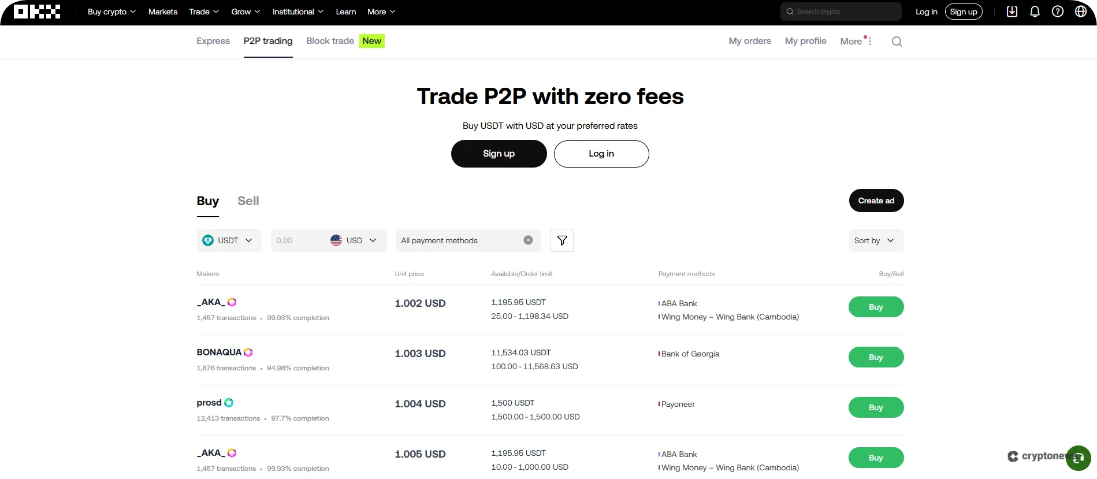Open the USD currency selector

click(354, 240)
